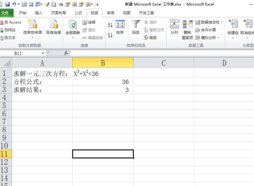This screenshot has height=186, width=254.
Task: Click the 模拟分析 button
Action: click(x=206, y=38)
